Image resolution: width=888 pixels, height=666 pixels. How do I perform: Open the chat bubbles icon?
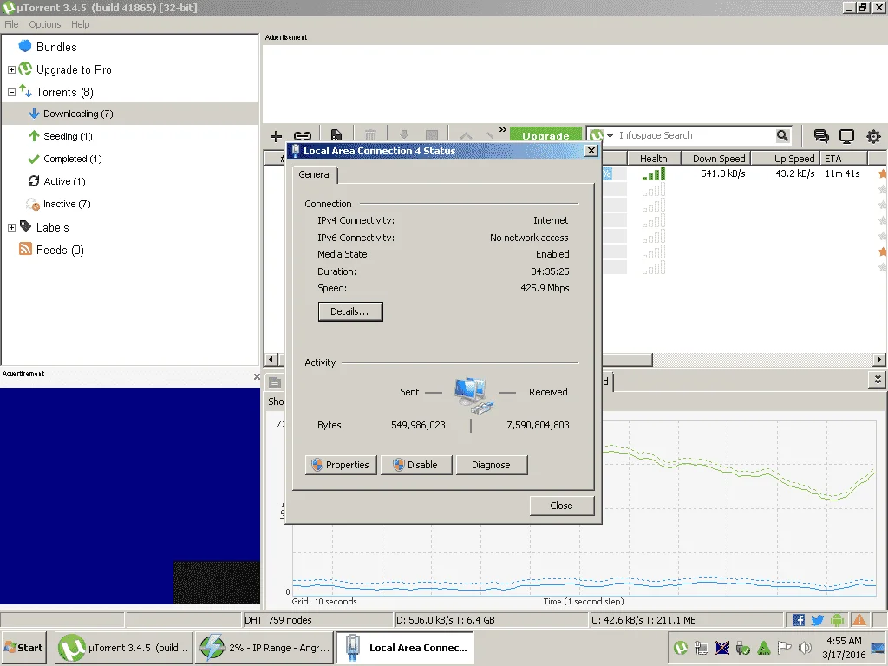click(x=821, y=135)
